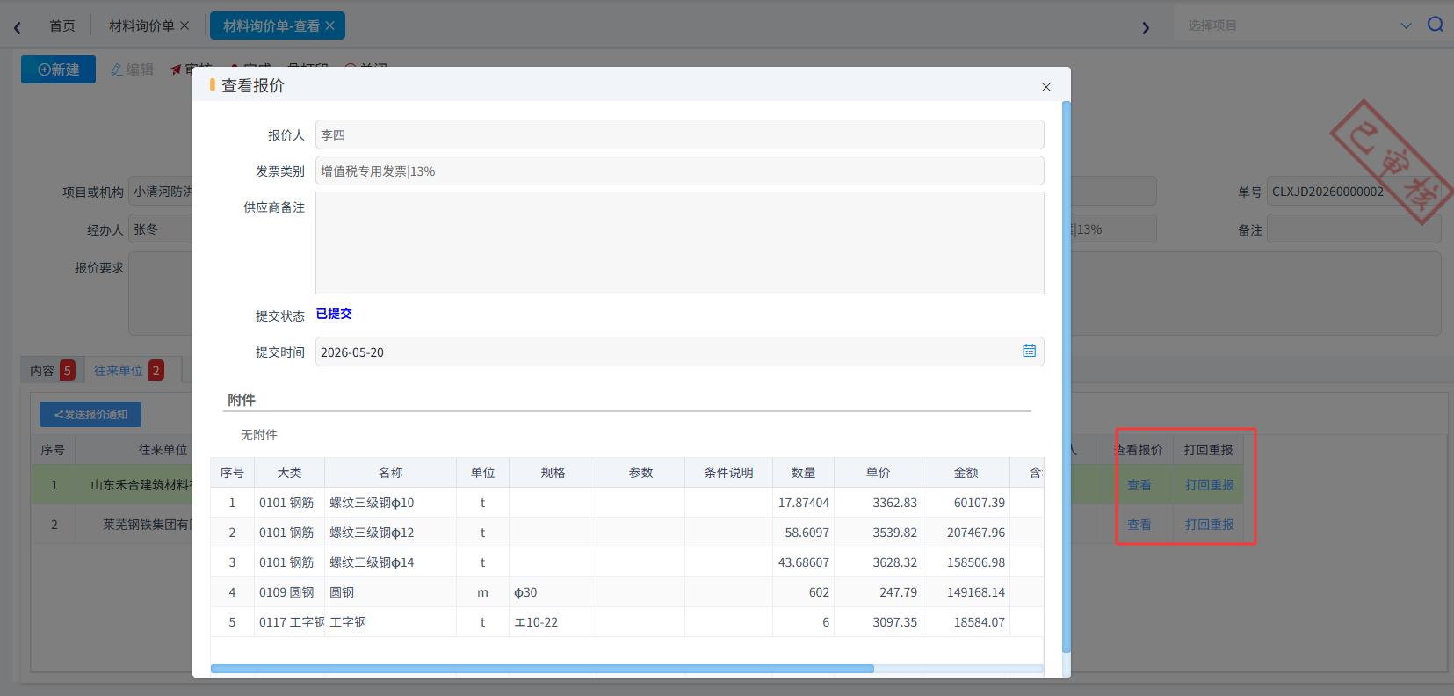
Task: Click 打回重报 for 山东禾合 row
Action: 1209,485
